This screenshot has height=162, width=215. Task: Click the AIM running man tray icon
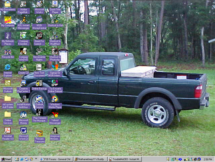(199, 159)
